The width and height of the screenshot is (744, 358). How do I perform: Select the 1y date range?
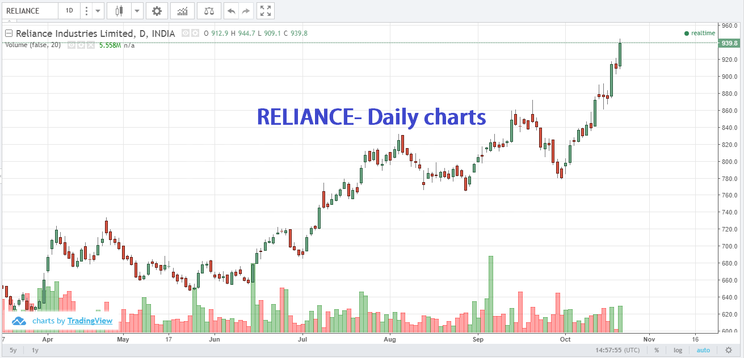pyautogui.click(x=35, y=350)
